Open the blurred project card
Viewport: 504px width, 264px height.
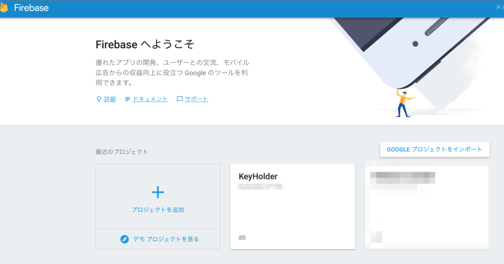point(427,206)
